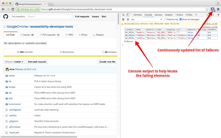Activate the DevTools inspect element icon
Viewport: 221px width, 138px height.
click(x=123, y=15)
